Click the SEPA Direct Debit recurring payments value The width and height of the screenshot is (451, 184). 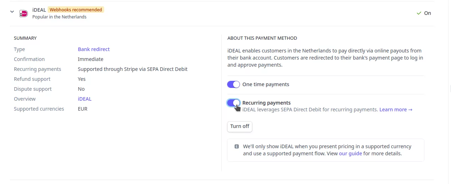133,69
